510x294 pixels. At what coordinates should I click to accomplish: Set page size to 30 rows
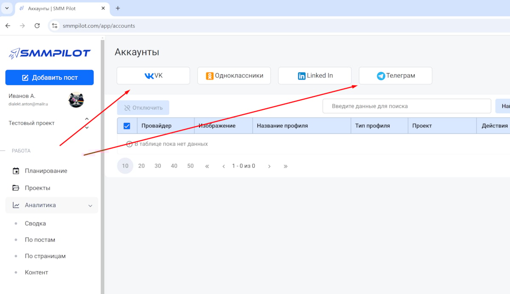click(x=158, y=166)
